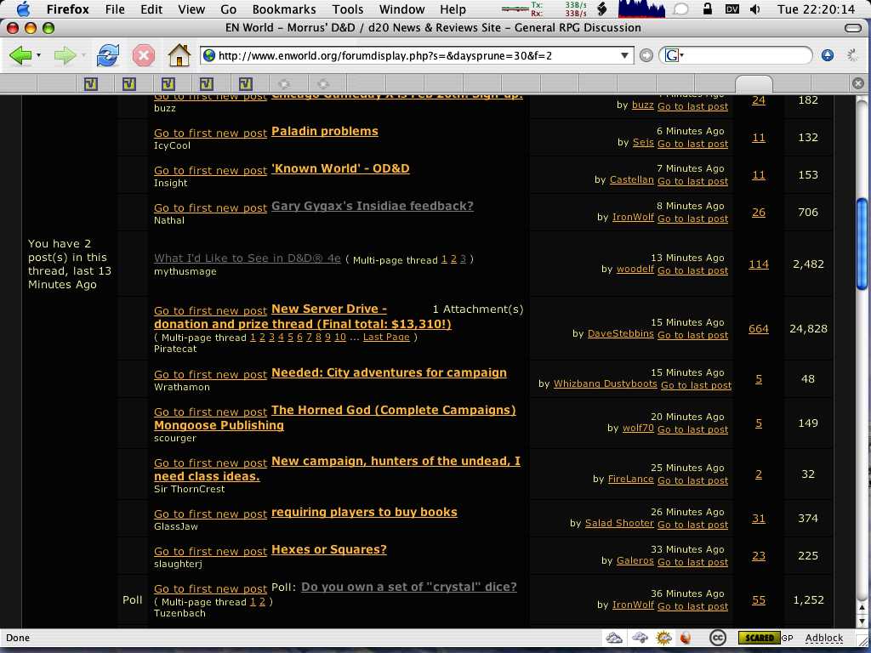This screenshot has height=653, width=871.
Task: Open the ''Known World' - OD&D' thread
Action: (340, 169)
